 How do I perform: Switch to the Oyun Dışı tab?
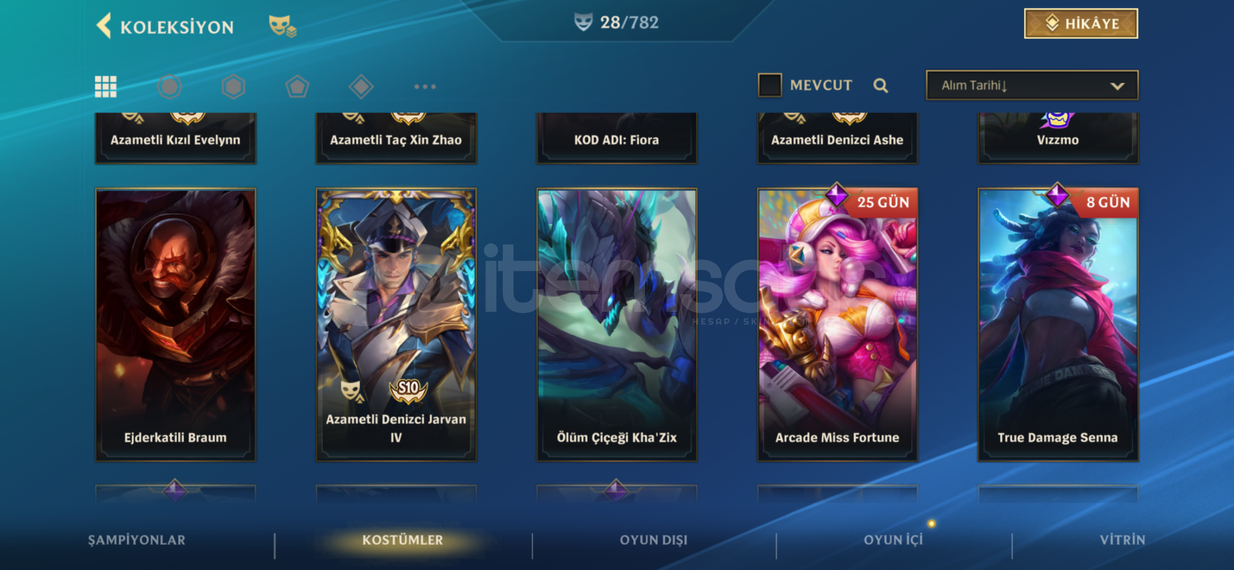coord(654,540)
